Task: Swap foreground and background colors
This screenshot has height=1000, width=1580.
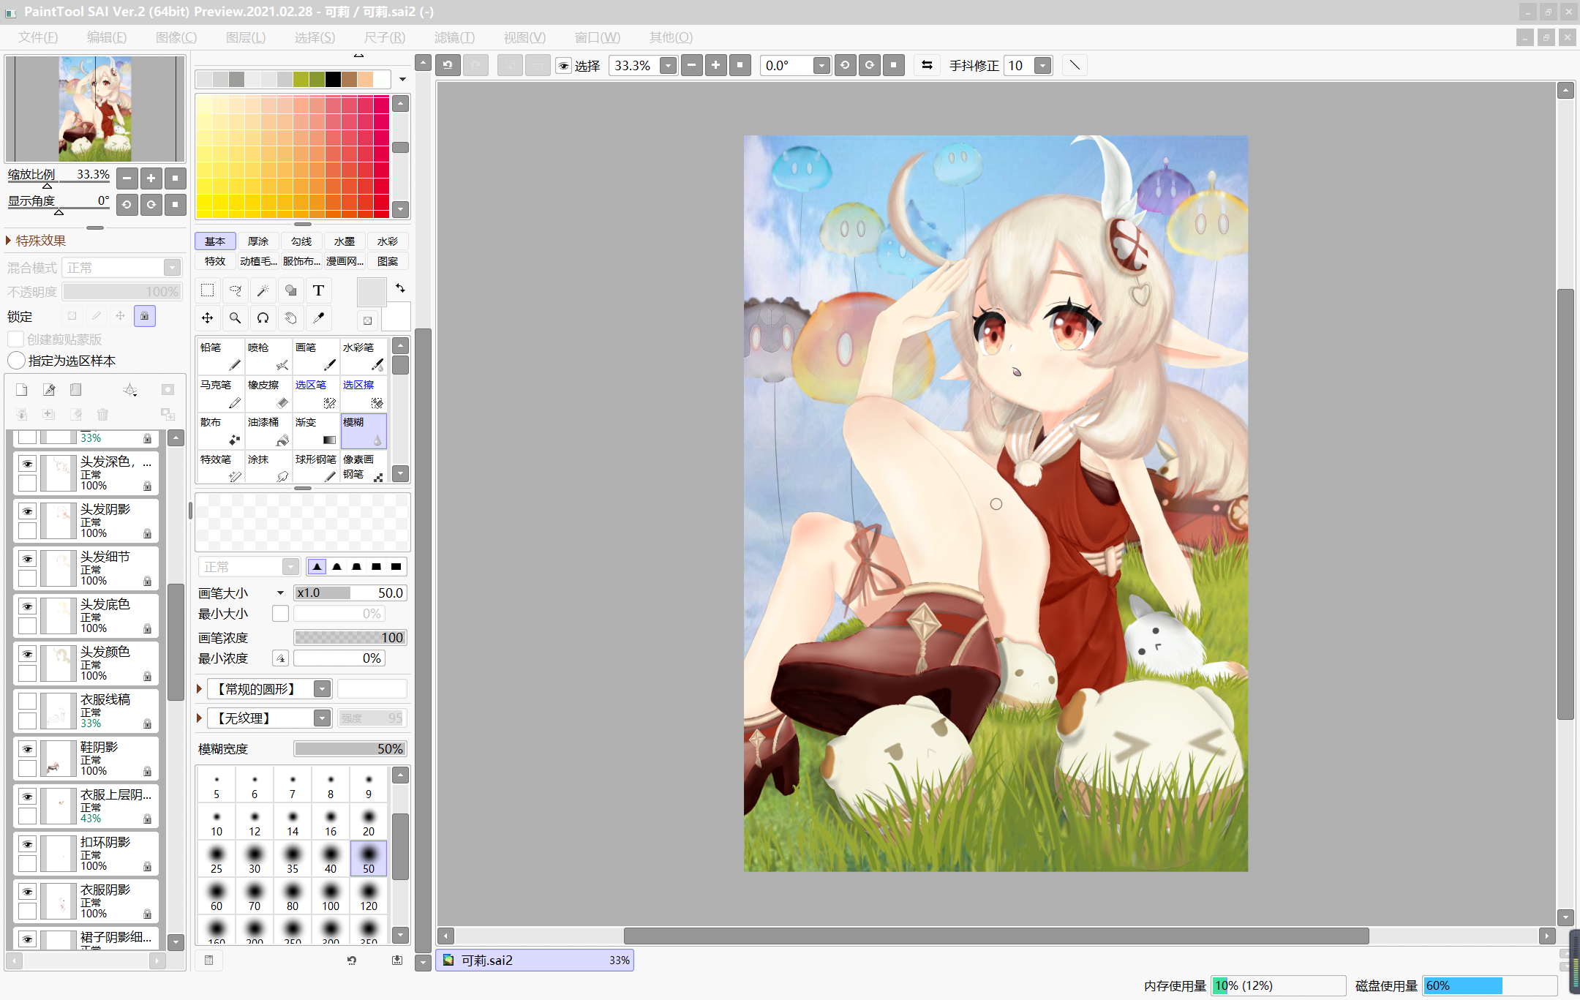Action: coord(400,288)
